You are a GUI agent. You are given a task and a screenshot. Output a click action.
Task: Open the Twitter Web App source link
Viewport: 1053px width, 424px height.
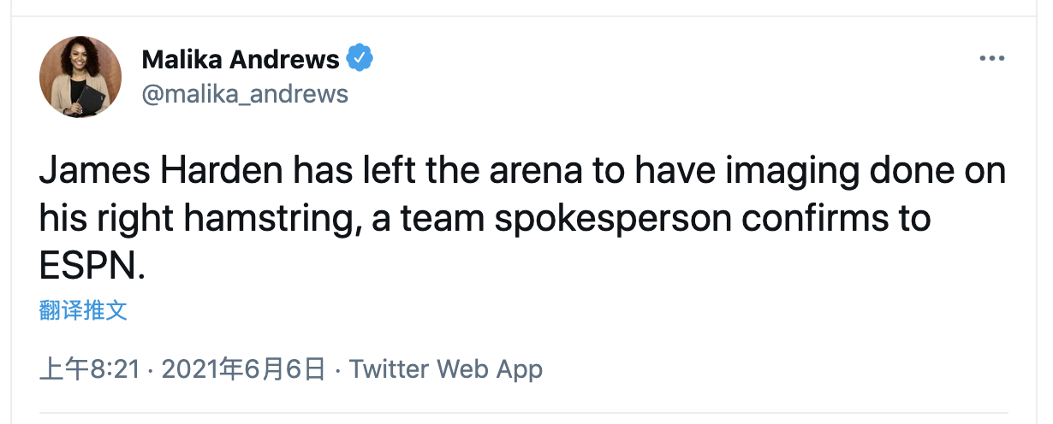(x=446, y=369)
